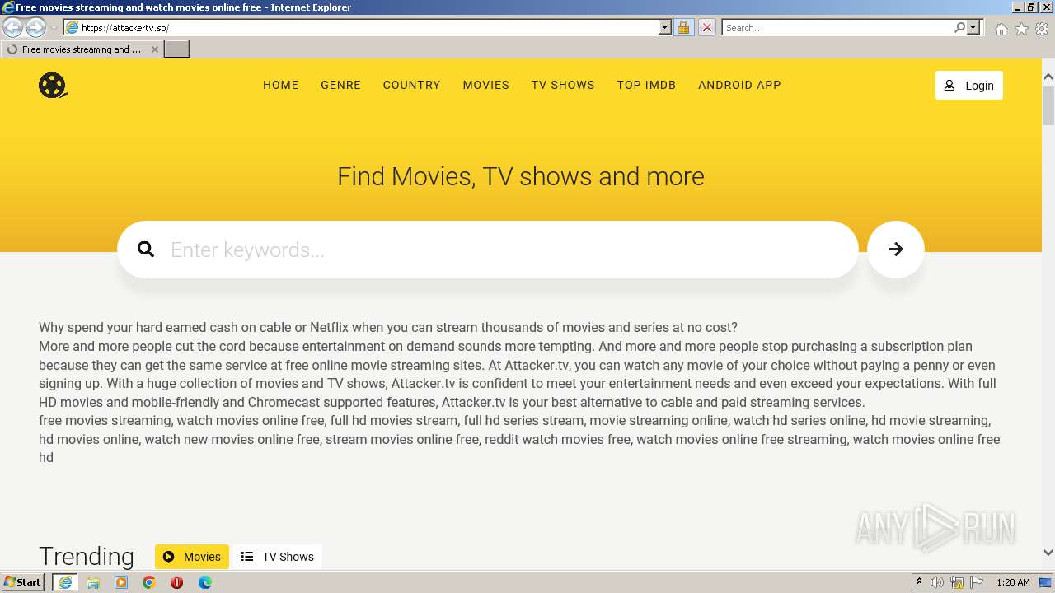The image size is (1055, 593).
Task: Open the IE favorites star
Action: point(1021,28)
